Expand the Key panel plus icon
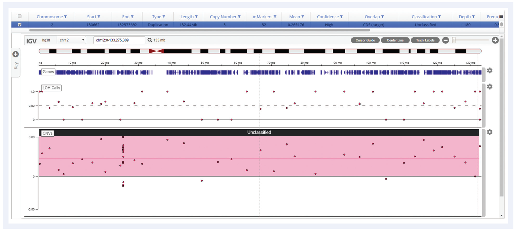The image size is (516, 232). [x=15, y=54]
